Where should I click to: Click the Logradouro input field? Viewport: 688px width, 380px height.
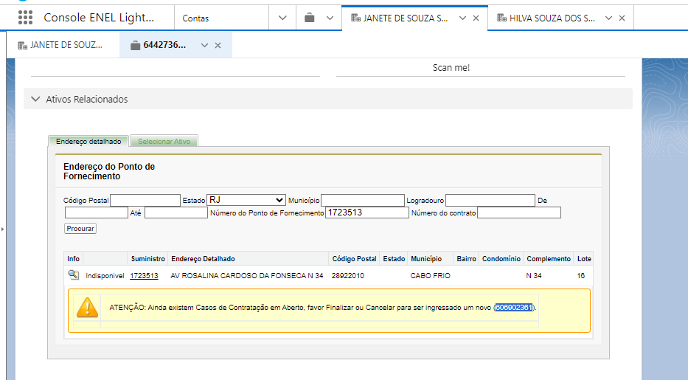(490, 201)
